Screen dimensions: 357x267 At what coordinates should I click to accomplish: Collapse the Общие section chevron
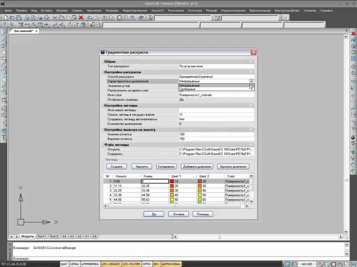pyautogui.click(x=251, y=62)
